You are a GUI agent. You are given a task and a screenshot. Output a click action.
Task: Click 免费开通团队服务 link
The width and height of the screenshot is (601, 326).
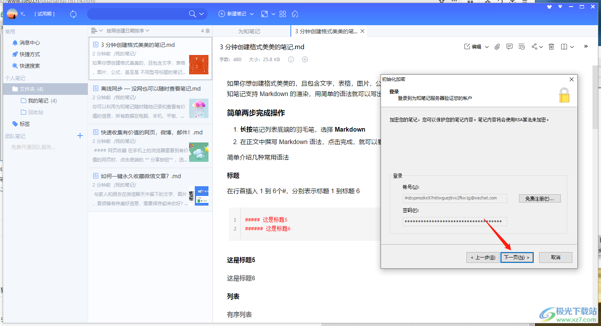click(x=33, y=147)
